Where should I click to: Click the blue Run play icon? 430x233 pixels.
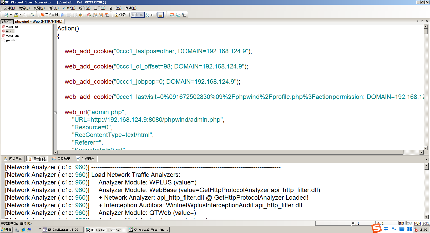tap(63, 15)
